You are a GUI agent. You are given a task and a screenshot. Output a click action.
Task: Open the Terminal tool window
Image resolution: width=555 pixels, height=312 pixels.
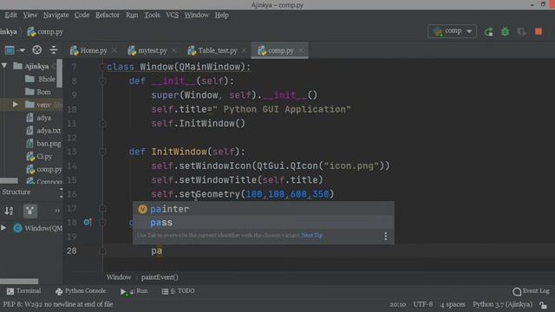pyautogui.click(x=23, y=291)
